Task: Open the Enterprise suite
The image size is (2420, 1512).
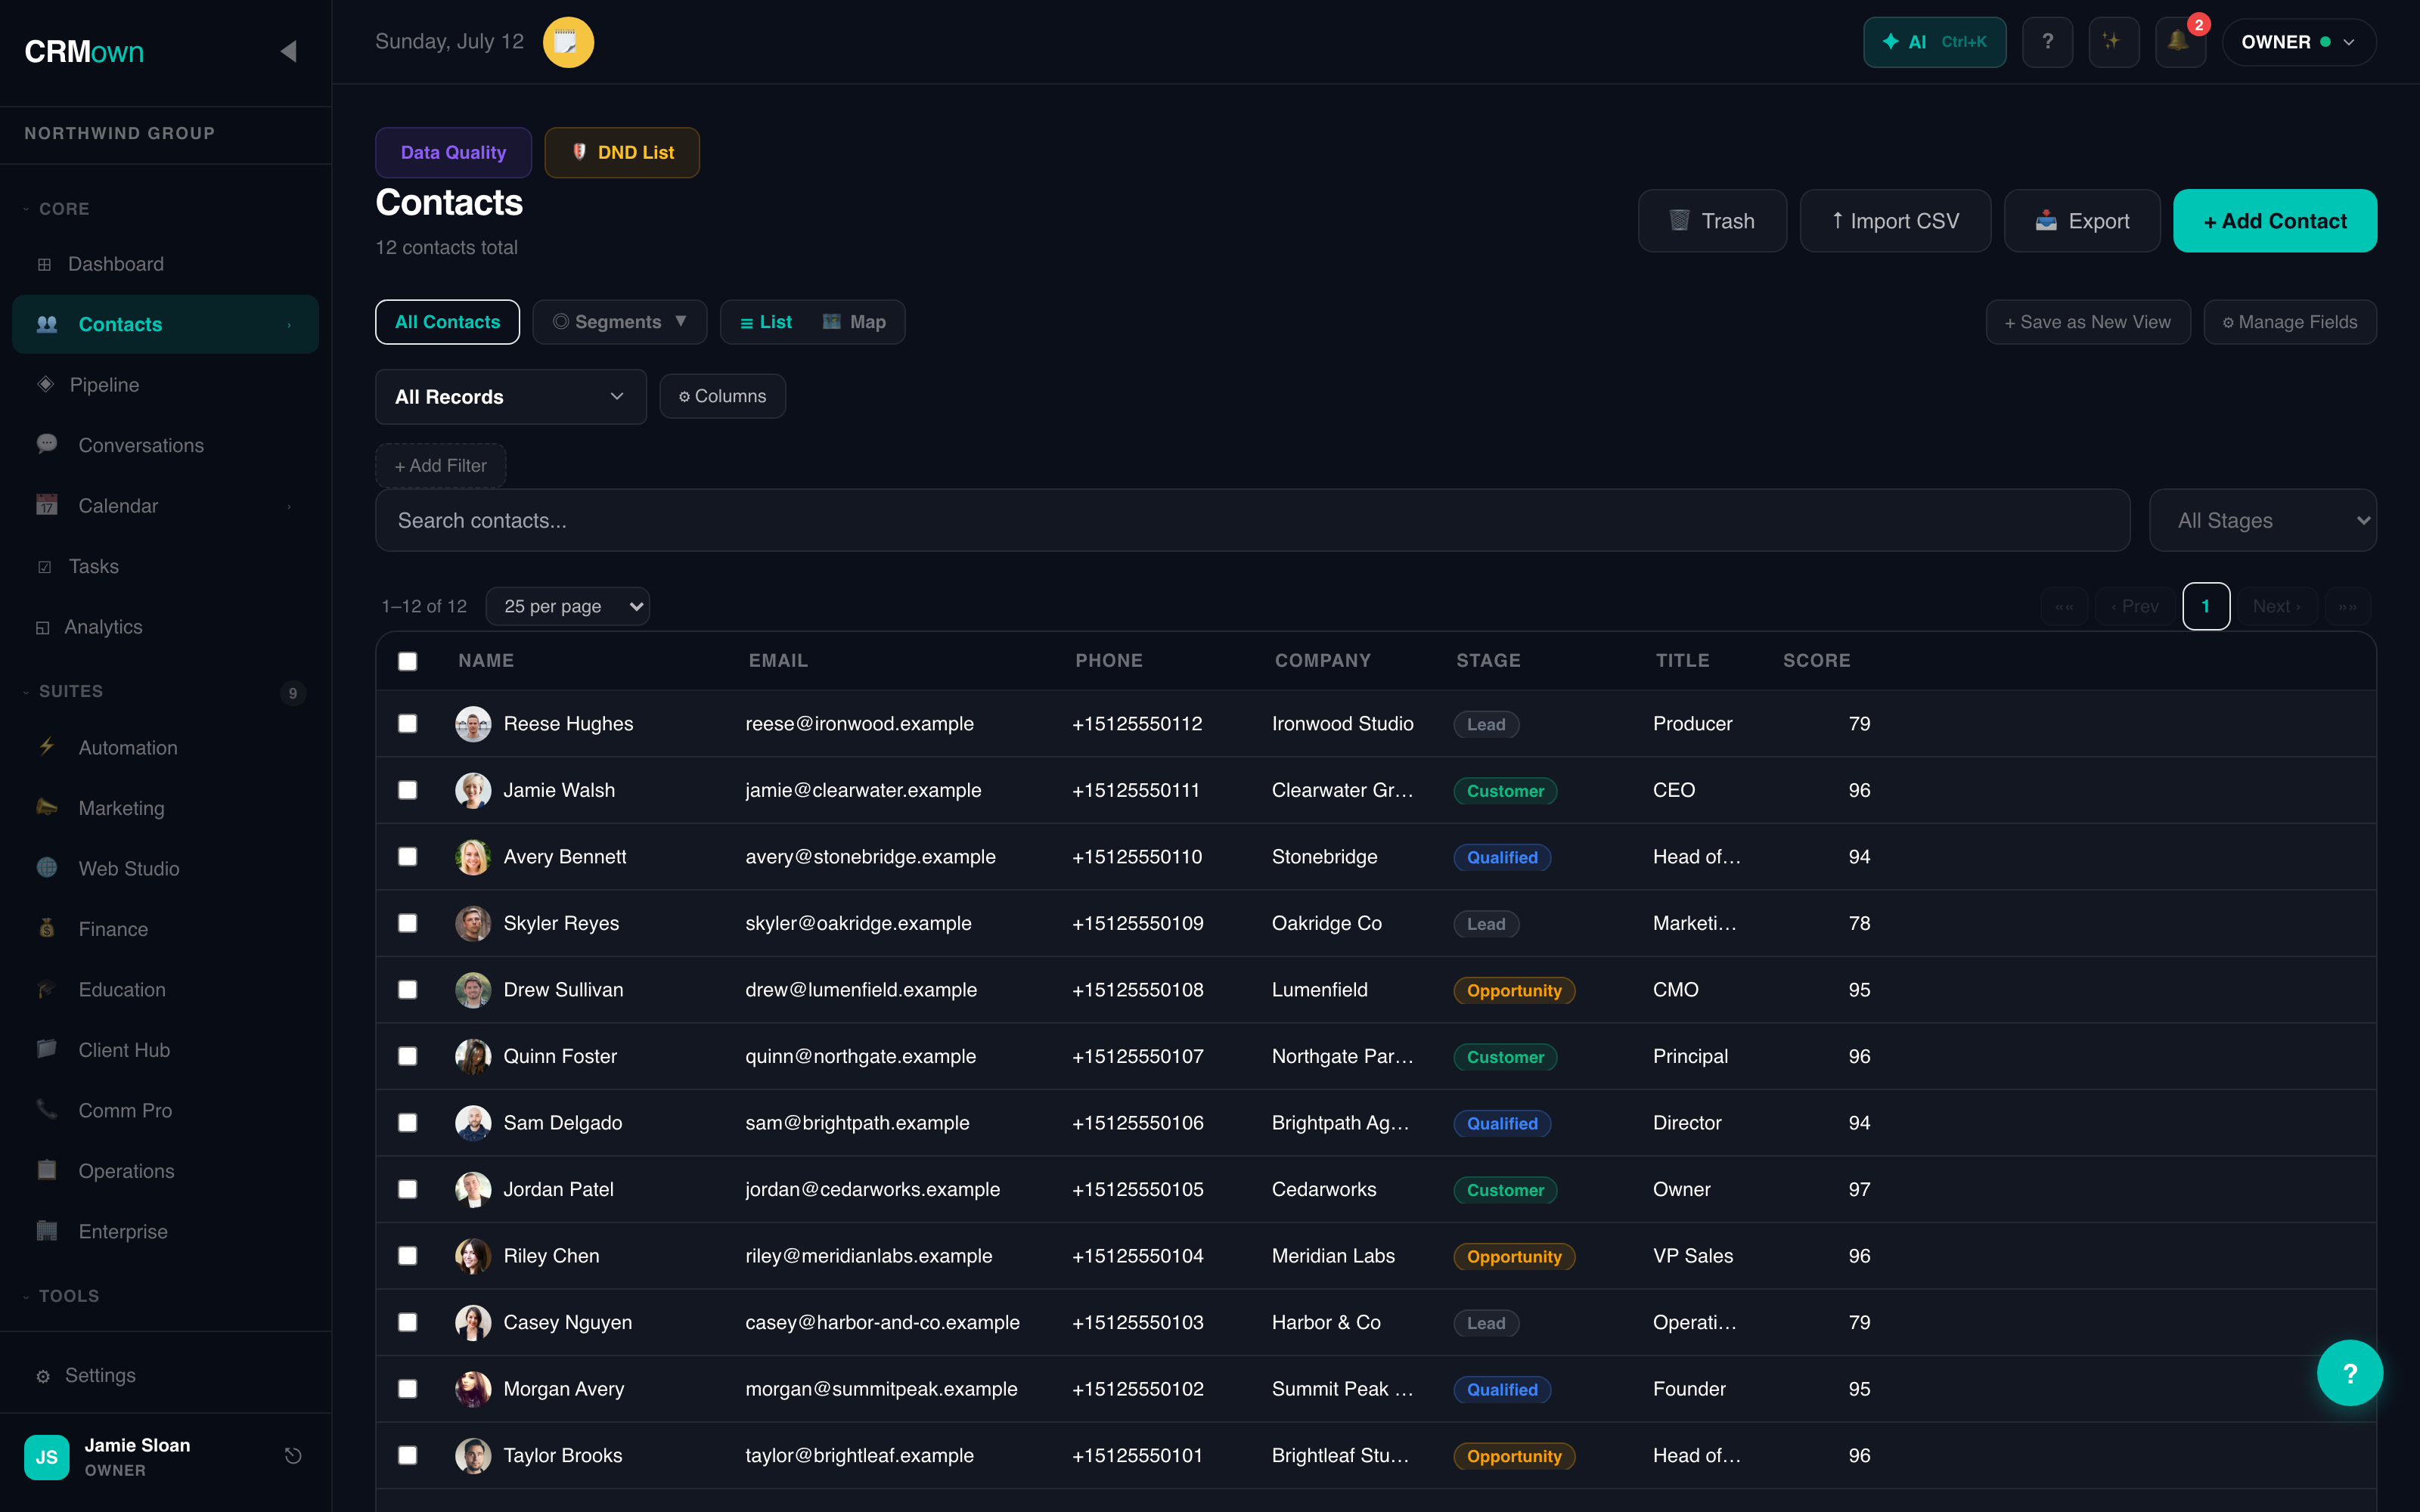Action: click(165, 1232)
